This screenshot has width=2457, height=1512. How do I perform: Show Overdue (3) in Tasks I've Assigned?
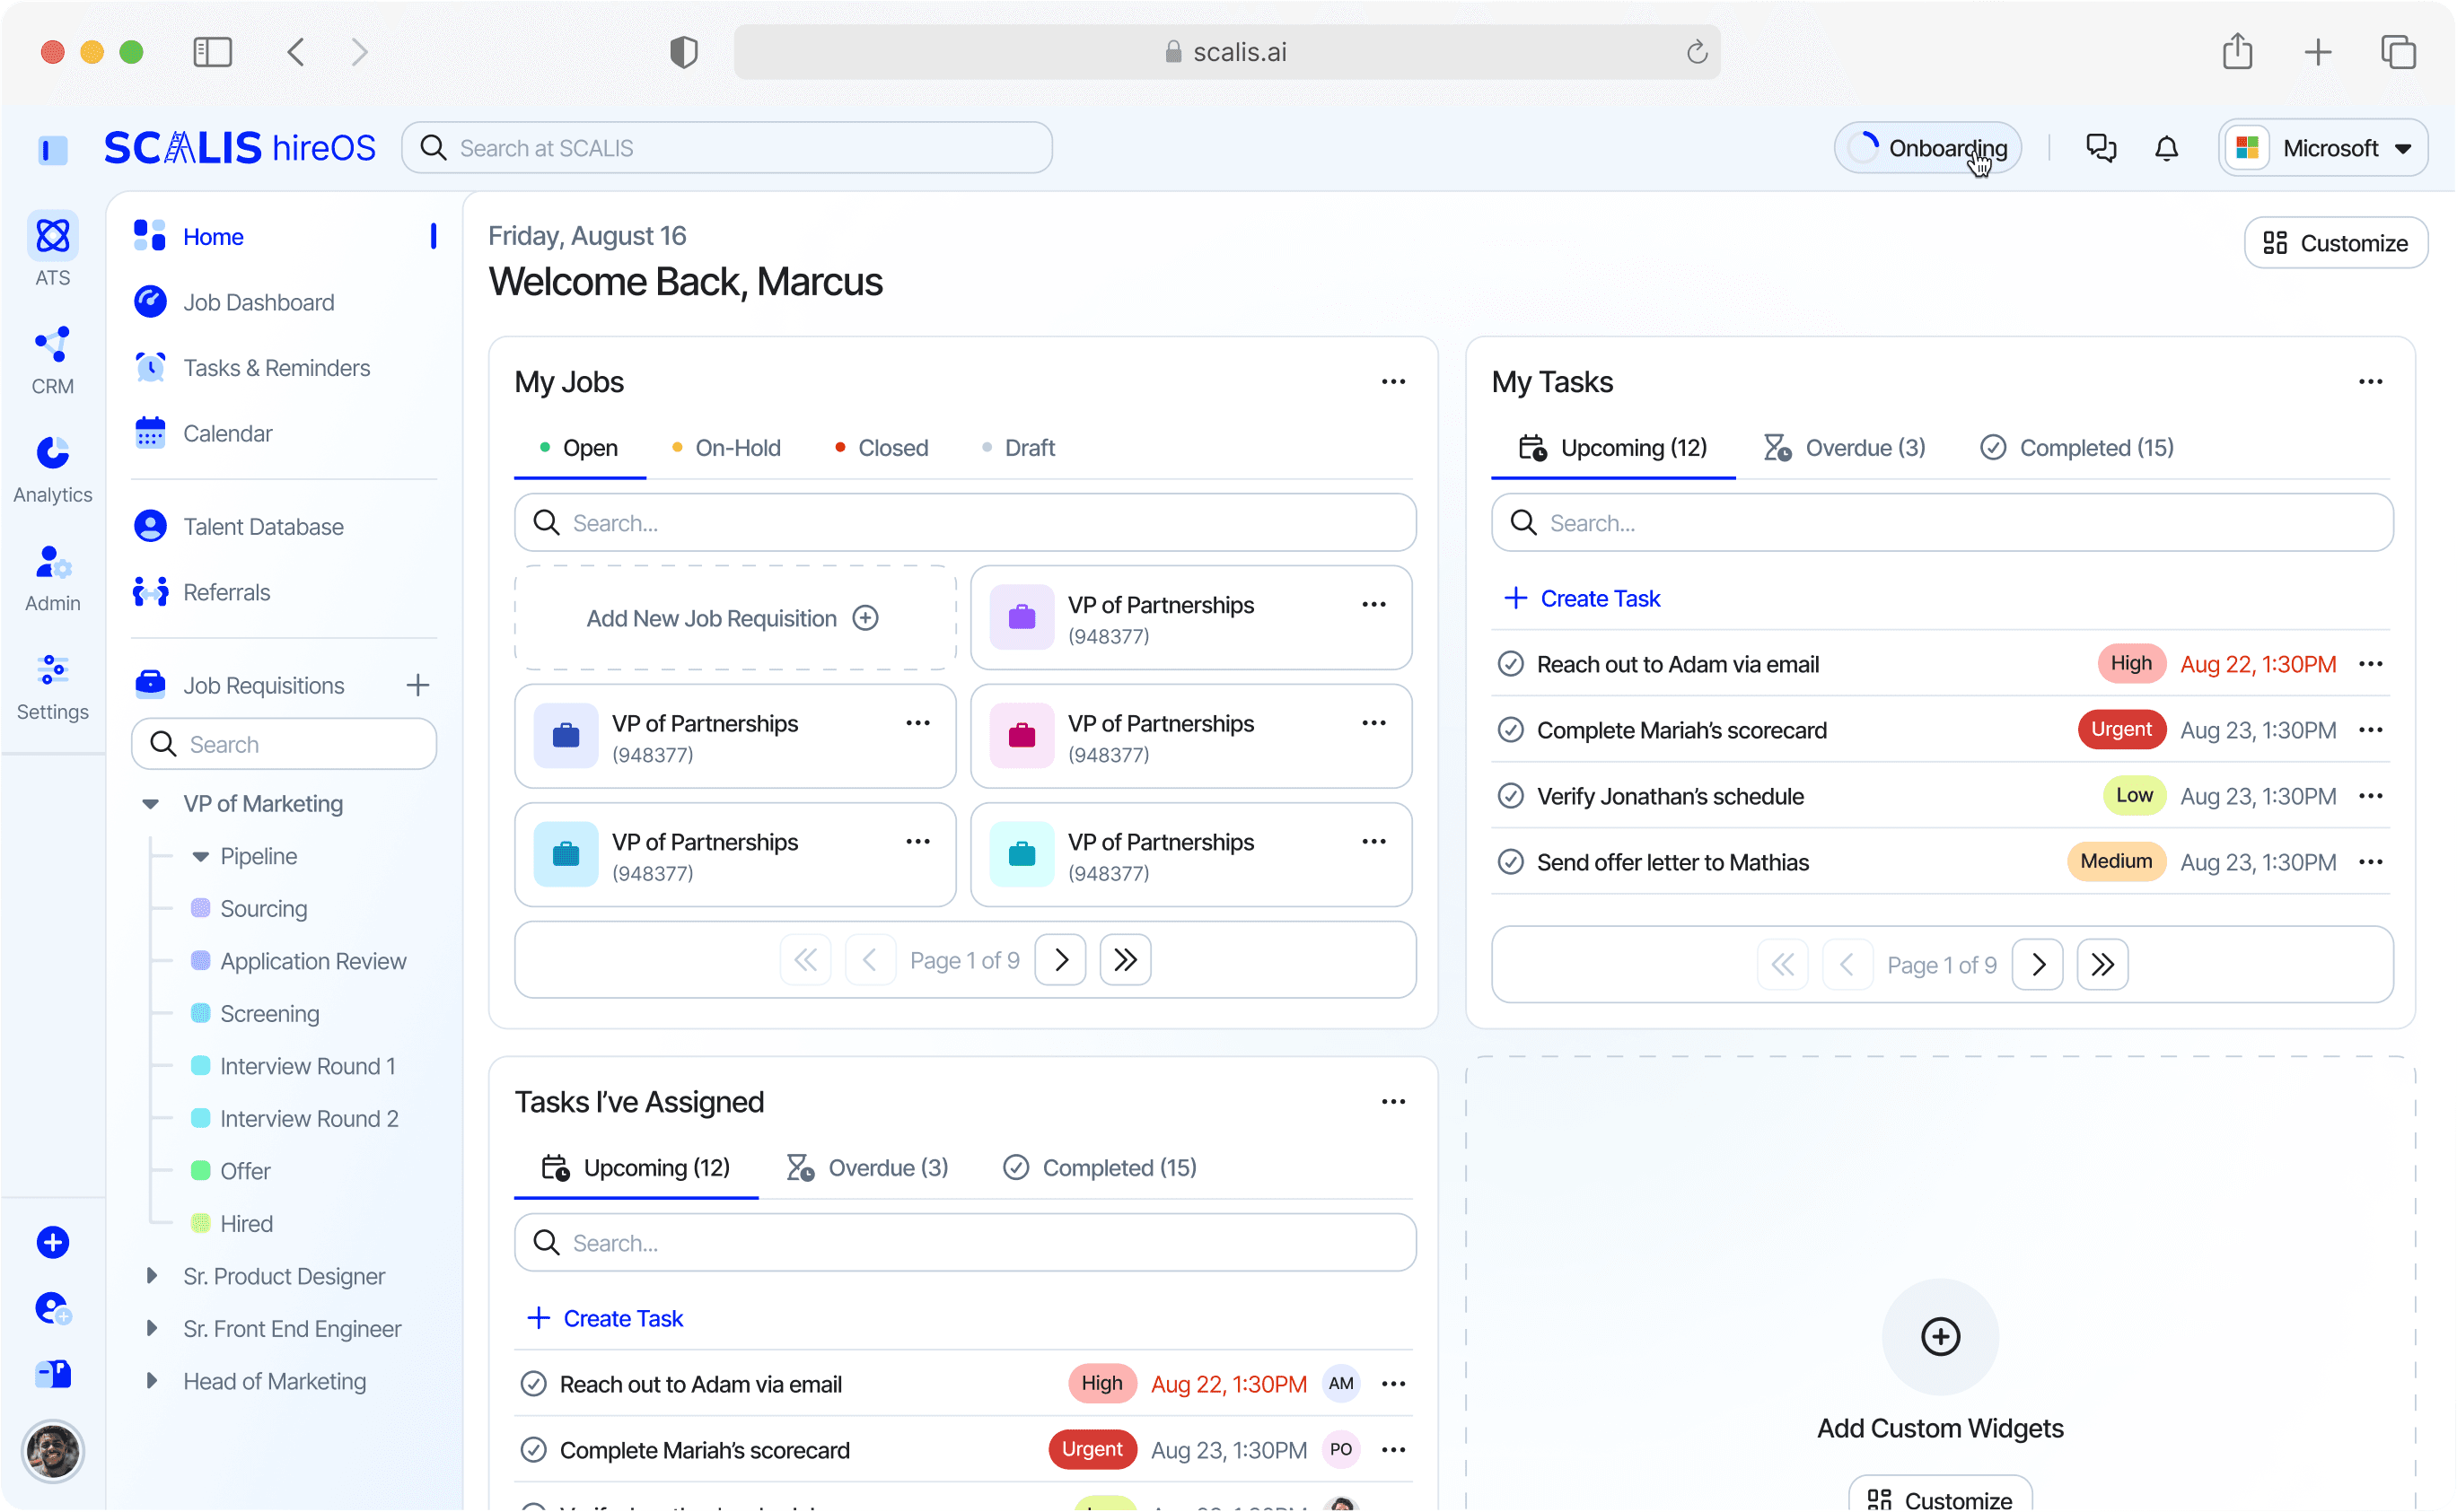867,1168
